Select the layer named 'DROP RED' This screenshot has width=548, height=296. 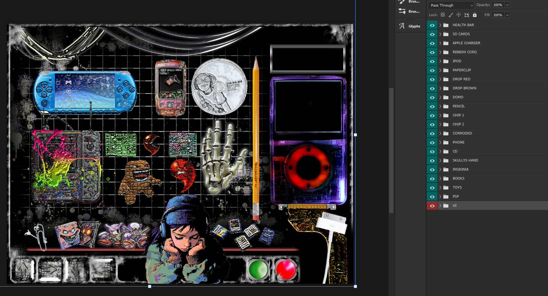pos(461,79)
